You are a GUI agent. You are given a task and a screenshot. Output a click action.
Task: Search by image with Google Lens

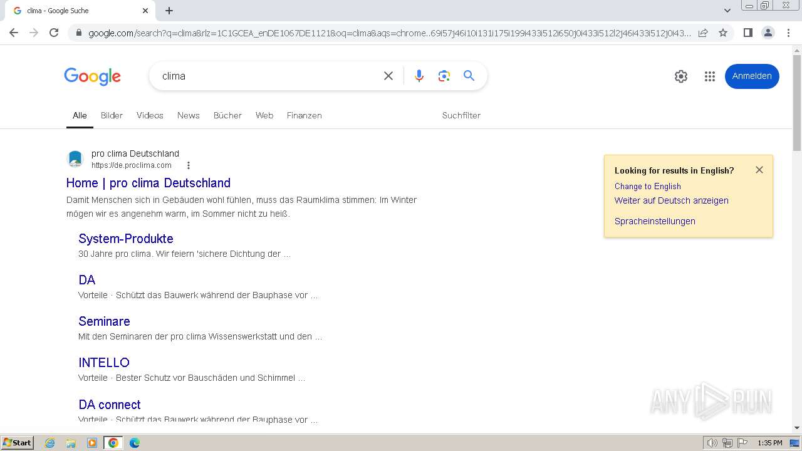pyautogui.click(x=444, y=76)
